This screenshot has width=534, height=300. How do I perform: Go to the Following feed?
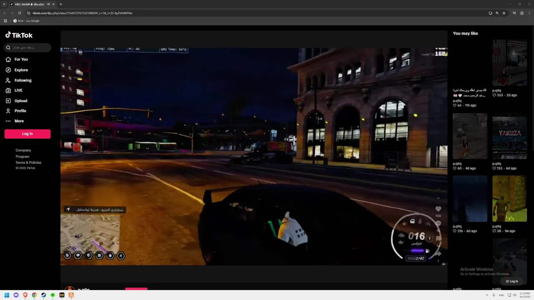pyautogui.click(x=18, y=80)
